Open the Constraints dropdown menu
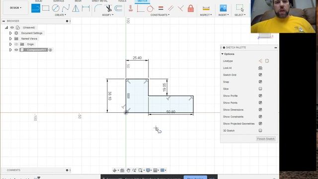This screenshot has height=179, width=318. pyautogui.click(x=160, y=15)
